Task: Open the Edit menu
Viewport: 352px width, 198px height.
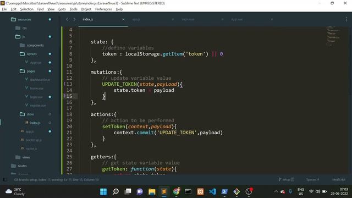Action: (13, 9)
